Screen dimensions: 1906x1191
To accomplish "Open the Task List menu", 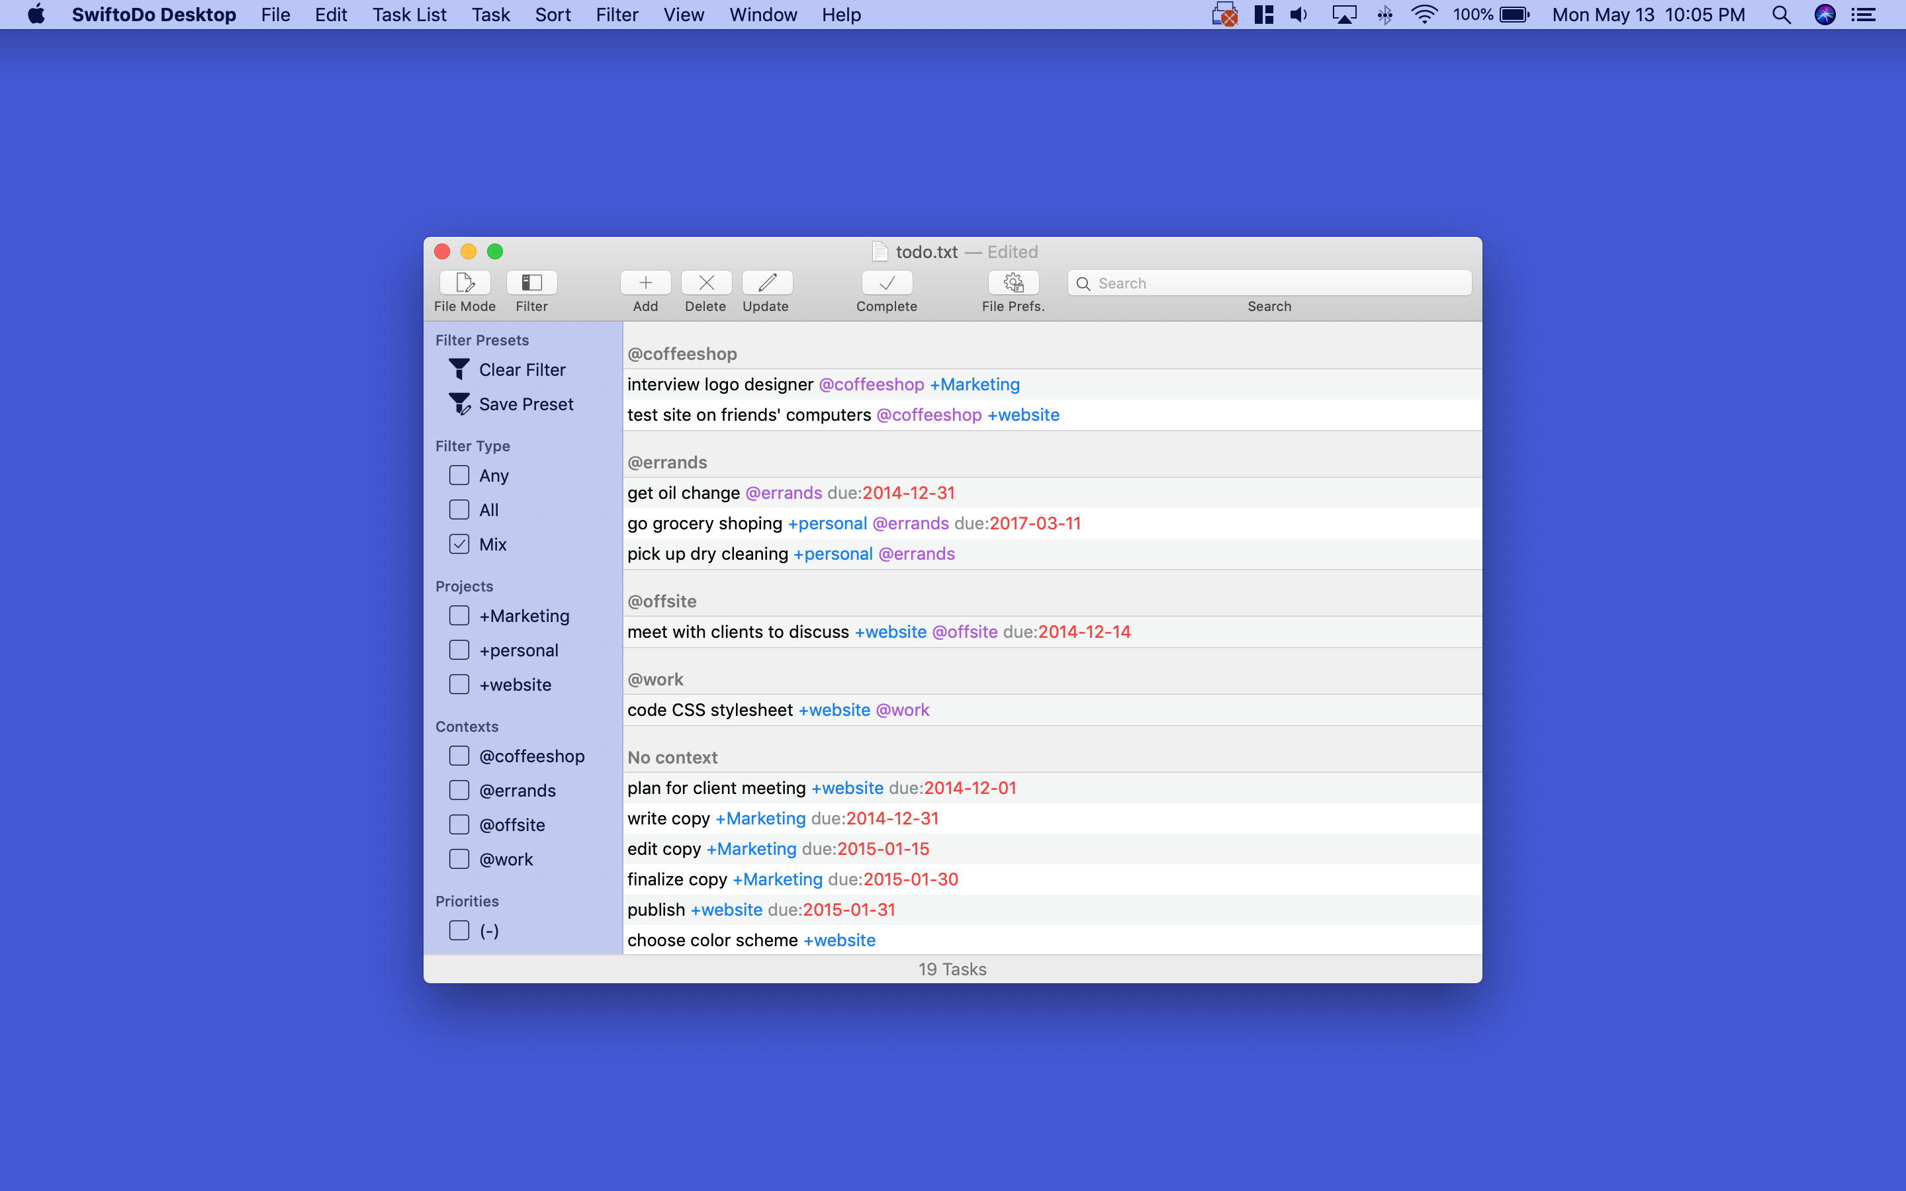I will tap(409, 14).
